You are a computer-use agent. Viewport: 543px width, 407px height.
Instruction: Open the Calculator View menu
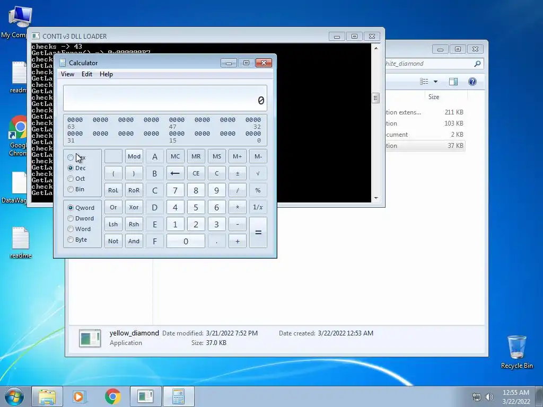tap(67, 74)
